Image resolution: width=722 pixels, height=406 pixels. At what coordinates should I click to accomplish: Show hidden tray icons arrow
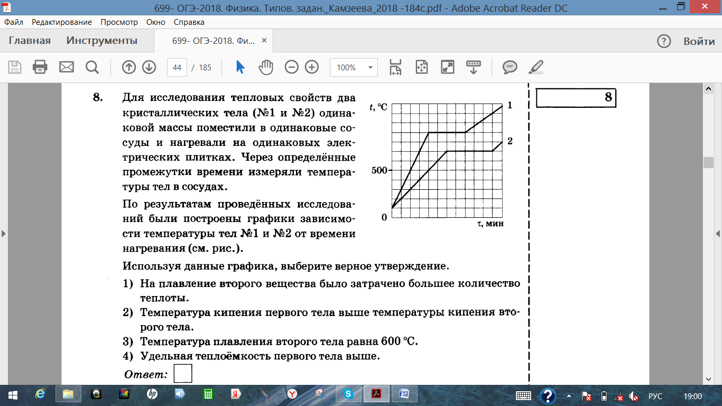pyautogui.click(x=569, y=395)
